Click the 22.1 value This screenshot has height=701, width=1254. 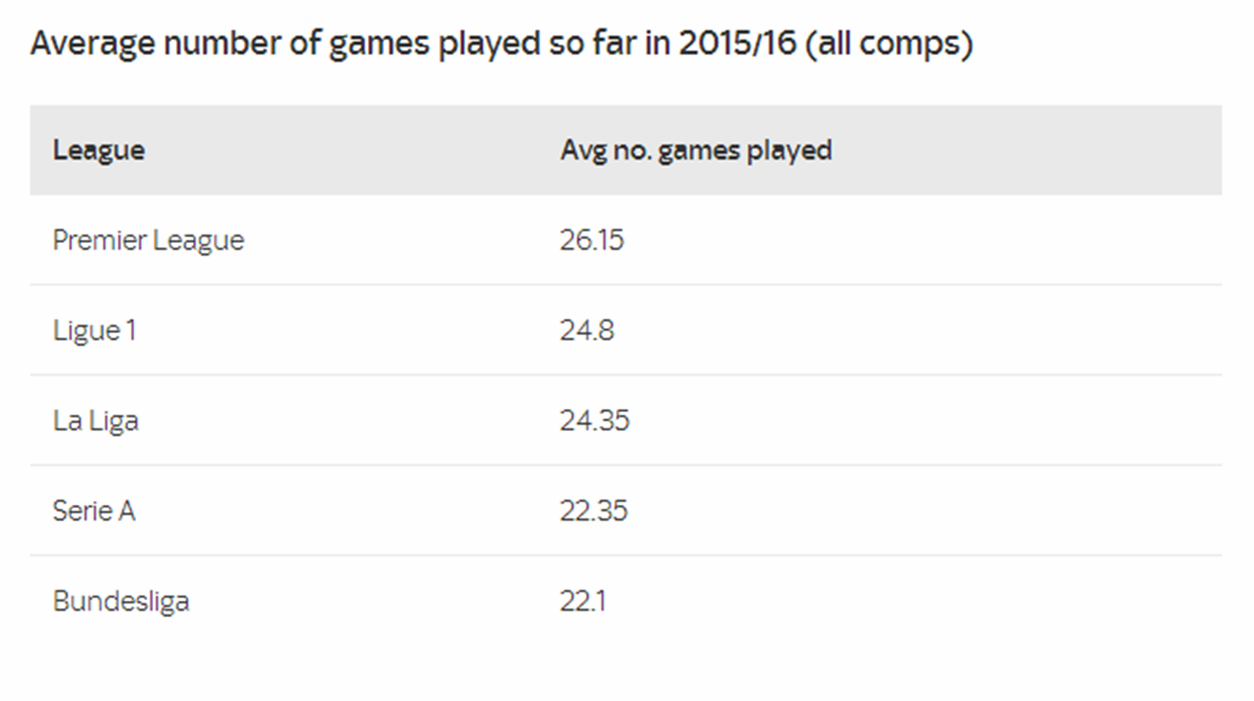tap(582, 602)
